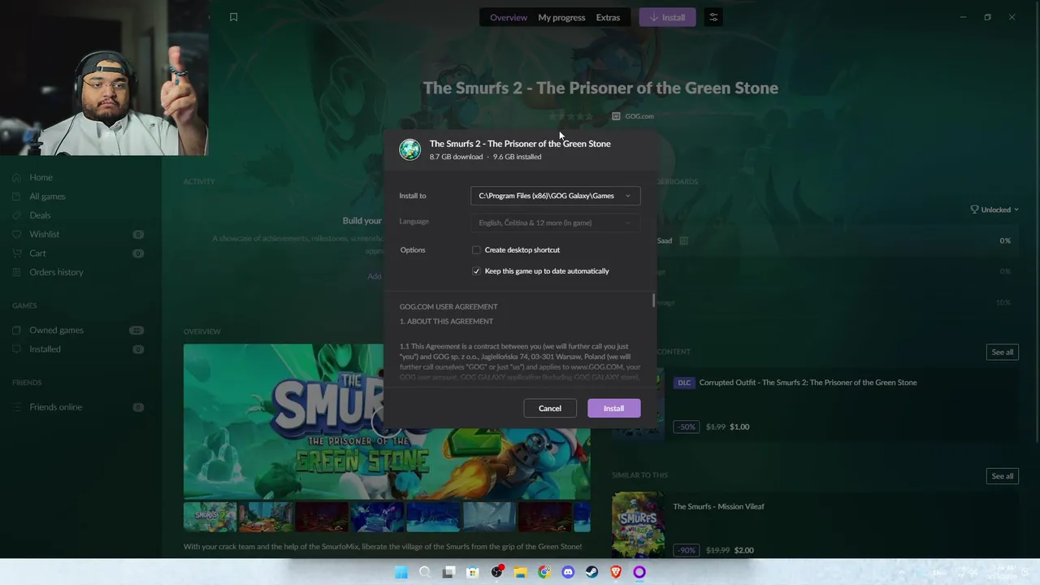Screen dimensions: 1040x585
Task: Click Cart icon in sidebar
Action: pyautogui.click(x=17, y=253)
